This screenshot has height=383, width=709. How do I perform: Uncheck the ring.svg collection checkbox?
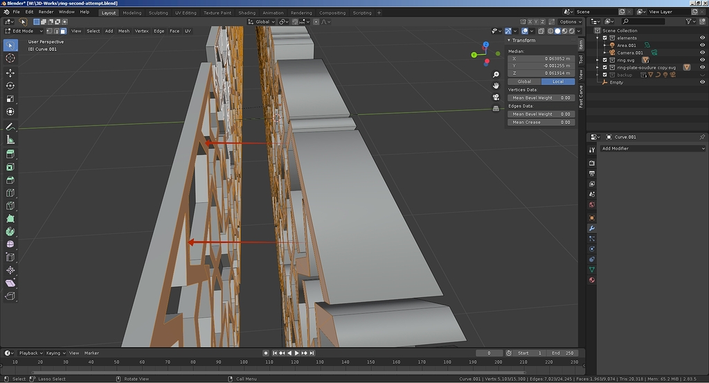point(605,60)
